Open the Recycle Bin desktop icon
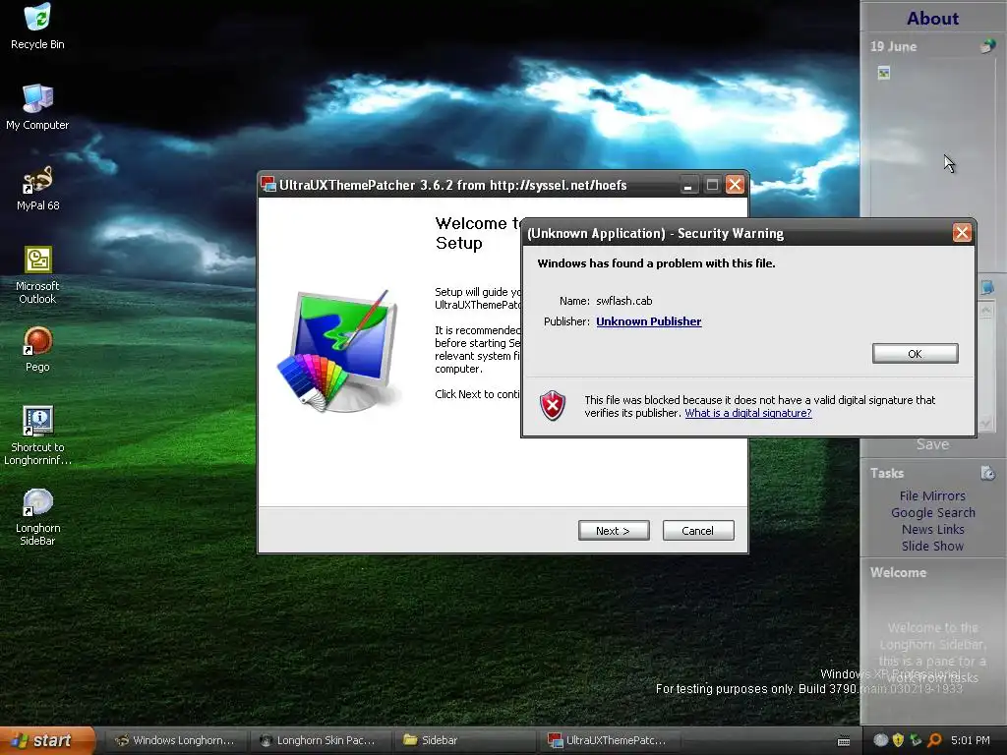This screenshot has width=1007, height=755. tap(38, 26)
